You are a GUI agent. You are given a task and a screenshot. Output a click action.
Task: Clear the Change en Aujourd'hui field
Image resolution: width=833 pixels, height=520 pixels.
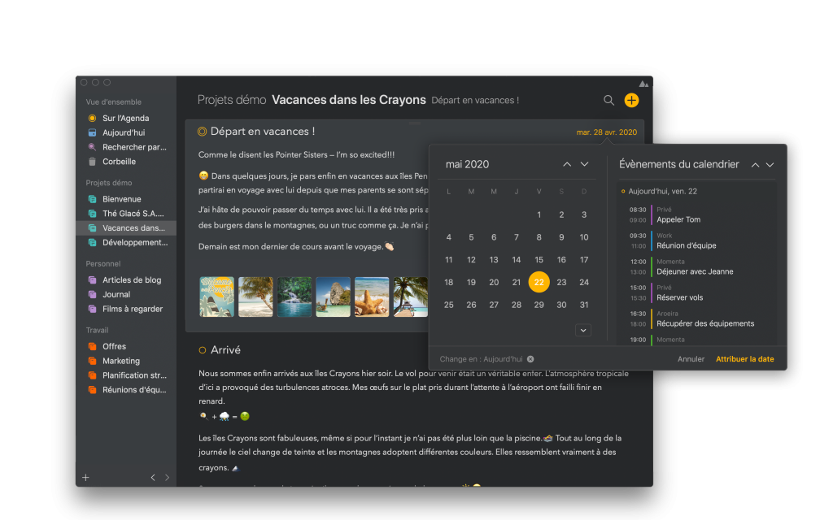(530, 358)
